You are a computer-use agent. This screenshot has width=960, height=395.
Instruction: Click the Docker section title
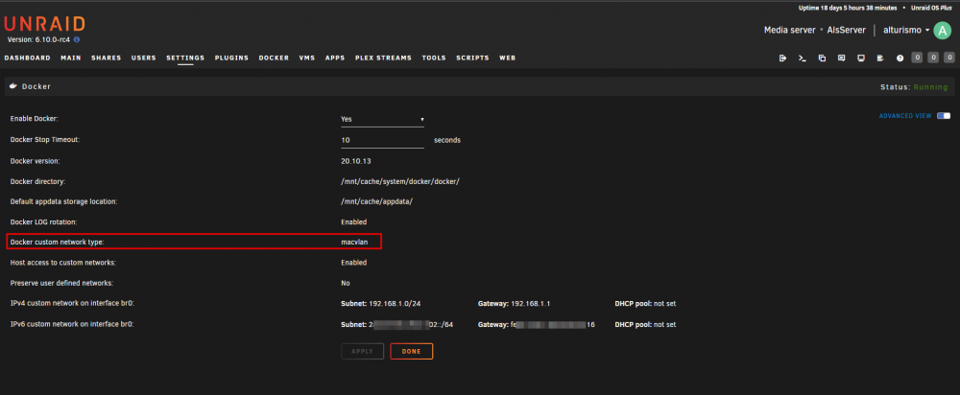coord(36,87)
